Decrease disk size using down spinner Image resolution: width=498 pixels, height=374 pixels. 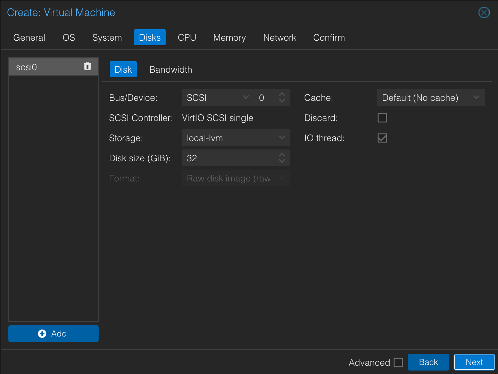pos(282,161)
